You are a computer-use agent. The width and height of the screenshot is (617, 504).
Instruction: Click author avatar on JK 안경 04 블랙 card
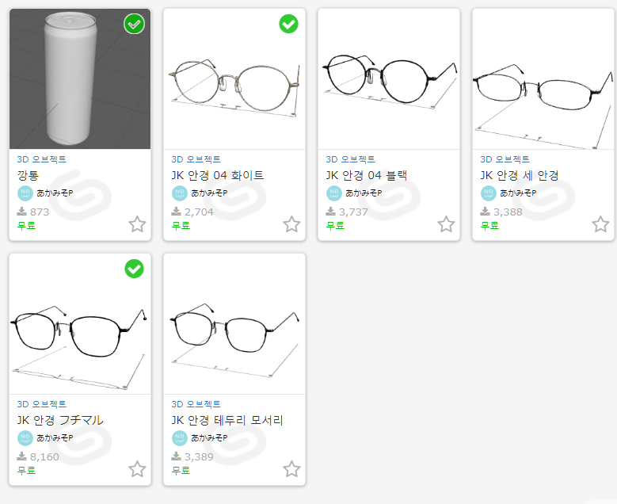point(334,193)
